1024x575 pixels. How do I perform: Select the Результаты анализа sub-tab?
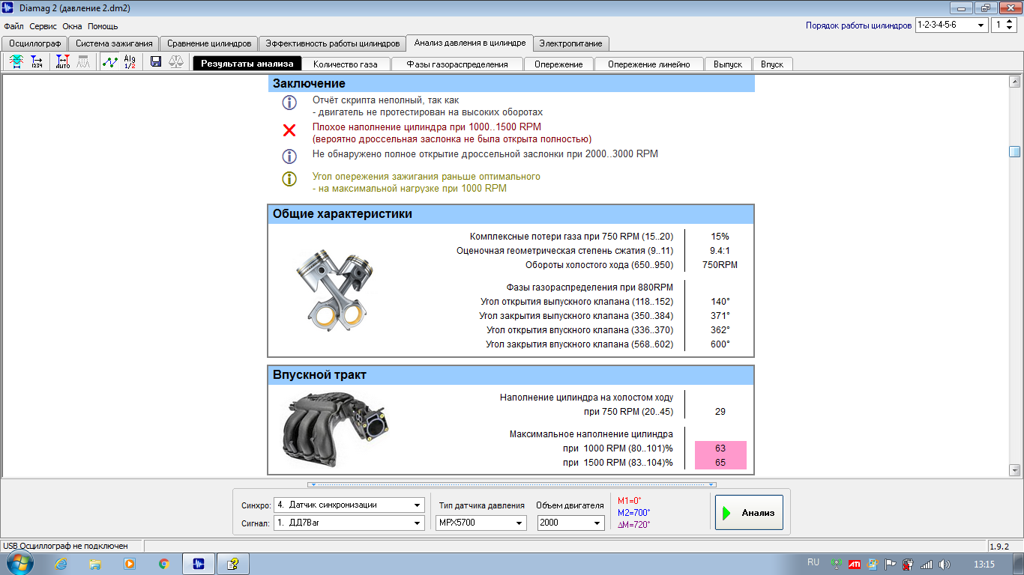point(247,64)
